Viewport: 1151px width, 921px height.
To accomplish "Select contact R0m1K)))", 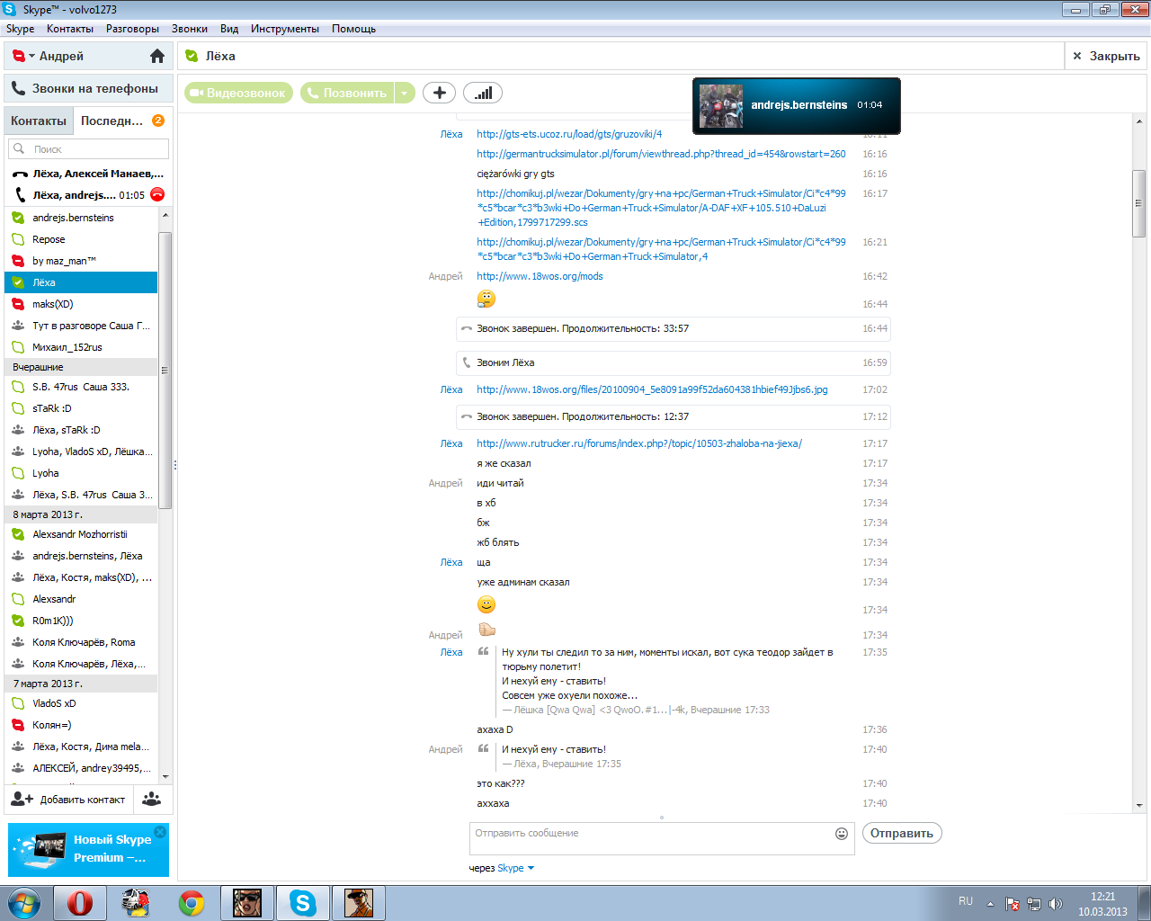I will coord(82,621).
